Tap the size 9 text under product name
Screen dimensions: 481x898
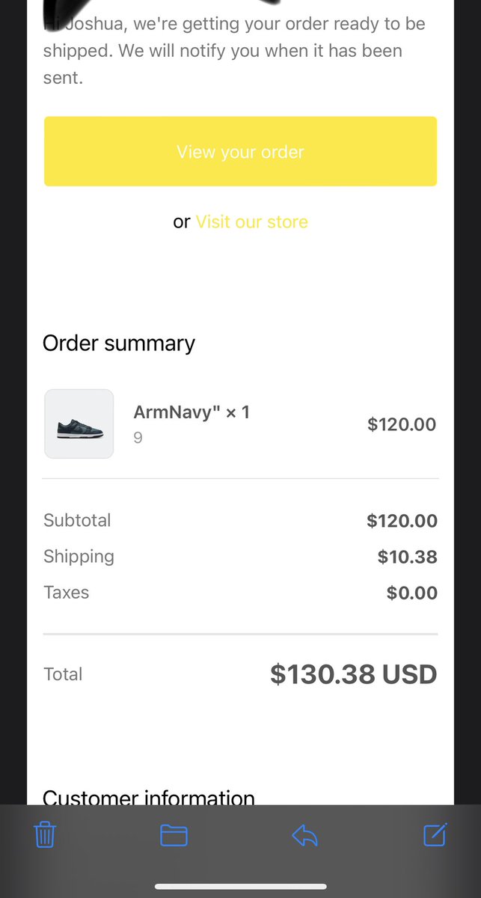[x=138, y=438]
